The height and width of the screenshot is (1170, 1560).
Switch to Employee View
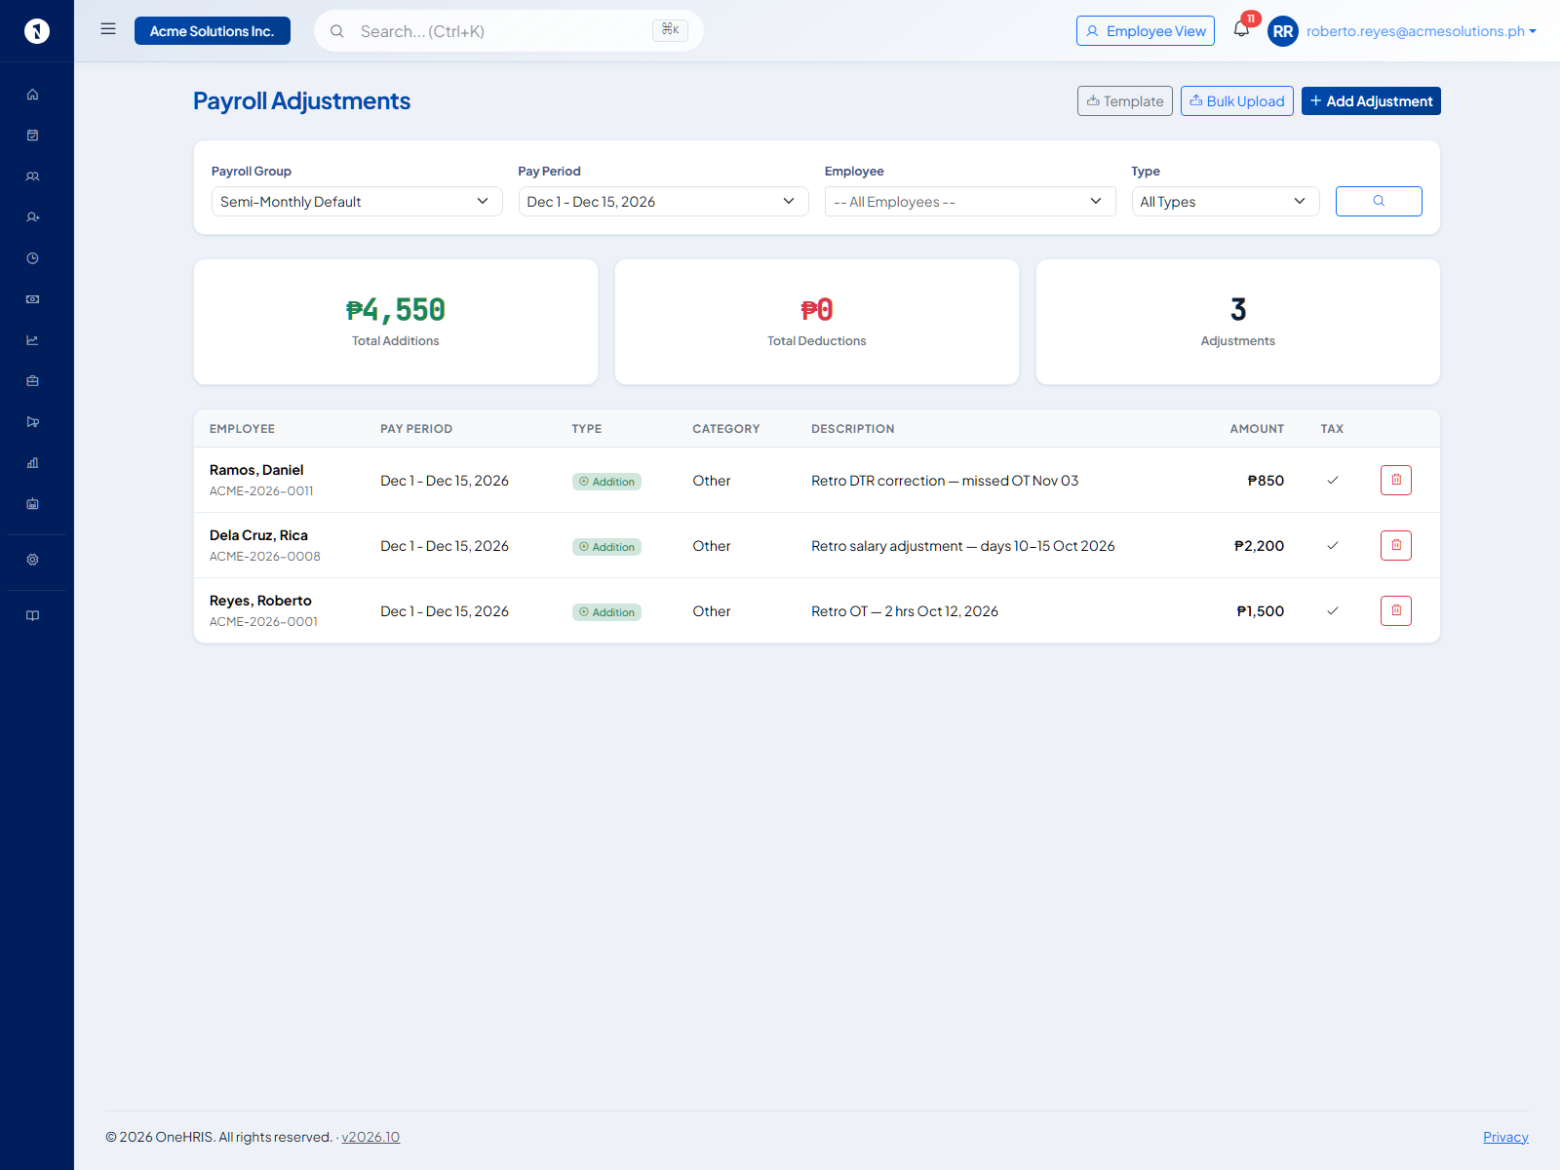click(1146, 31)
